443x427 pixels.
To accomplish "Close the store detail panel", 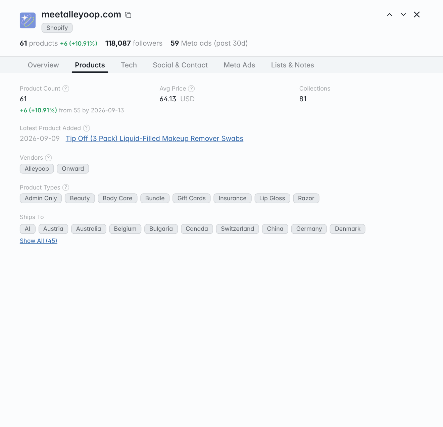I will (x=417, y=14).
